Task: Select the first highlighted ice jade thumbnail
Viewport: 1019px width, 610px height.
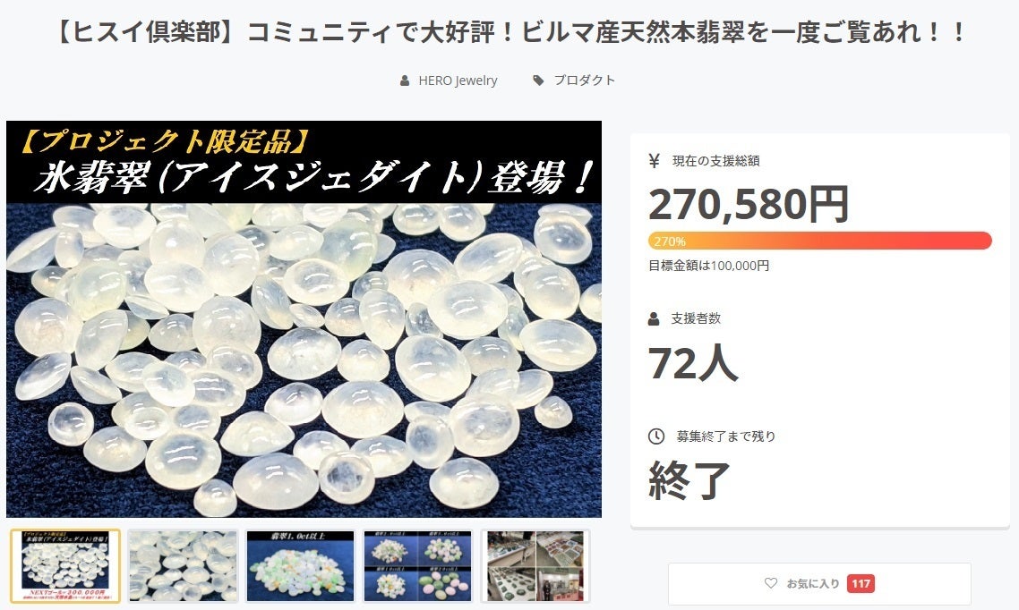Action: point(65,566)
